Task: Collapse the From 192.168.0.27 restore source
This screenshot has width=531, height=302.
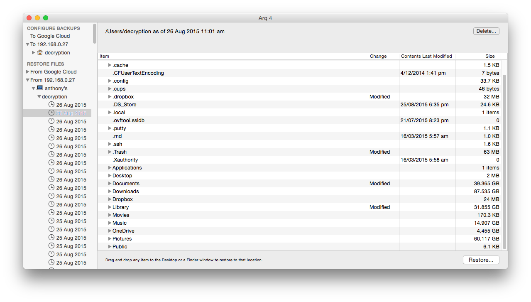Action: [x=27, y=80]
